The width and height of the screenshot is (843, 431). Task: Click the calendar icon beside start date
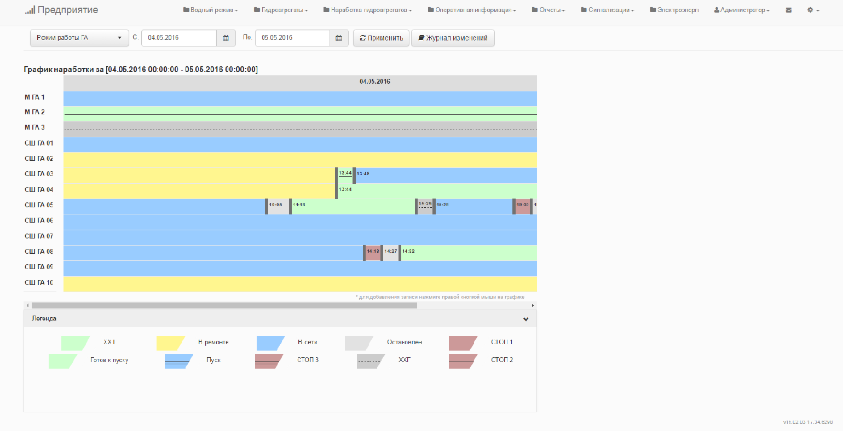coord(226,38)
